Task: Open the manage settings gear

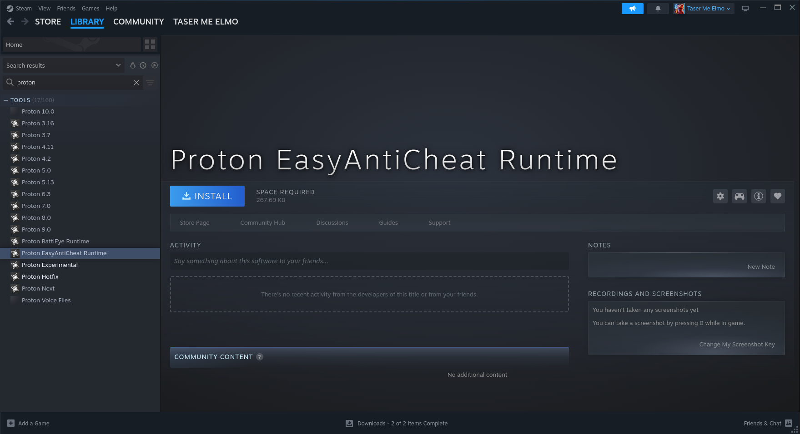Action: point(720,196)
